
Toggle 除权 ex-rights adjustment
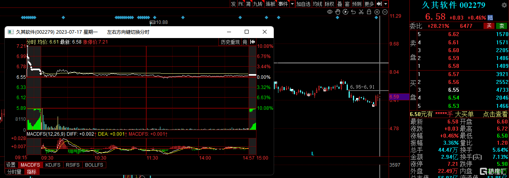[329, 4]
